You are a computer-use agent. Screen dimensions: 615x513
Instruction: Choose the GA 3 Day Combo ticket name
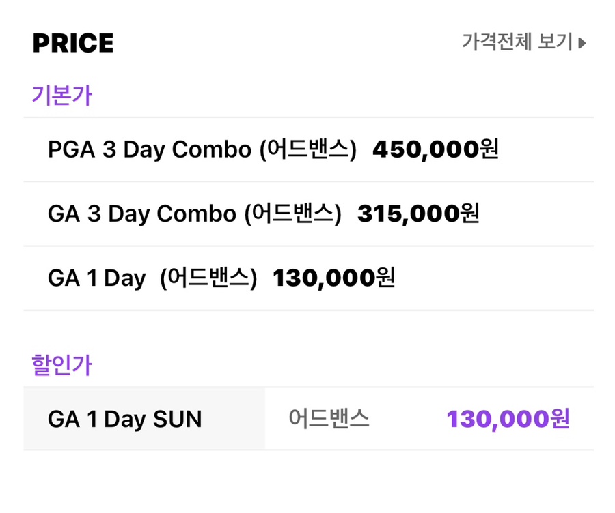[x=141, y=214]
